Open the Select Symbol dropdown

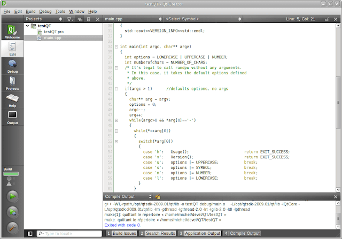[203, 19]
